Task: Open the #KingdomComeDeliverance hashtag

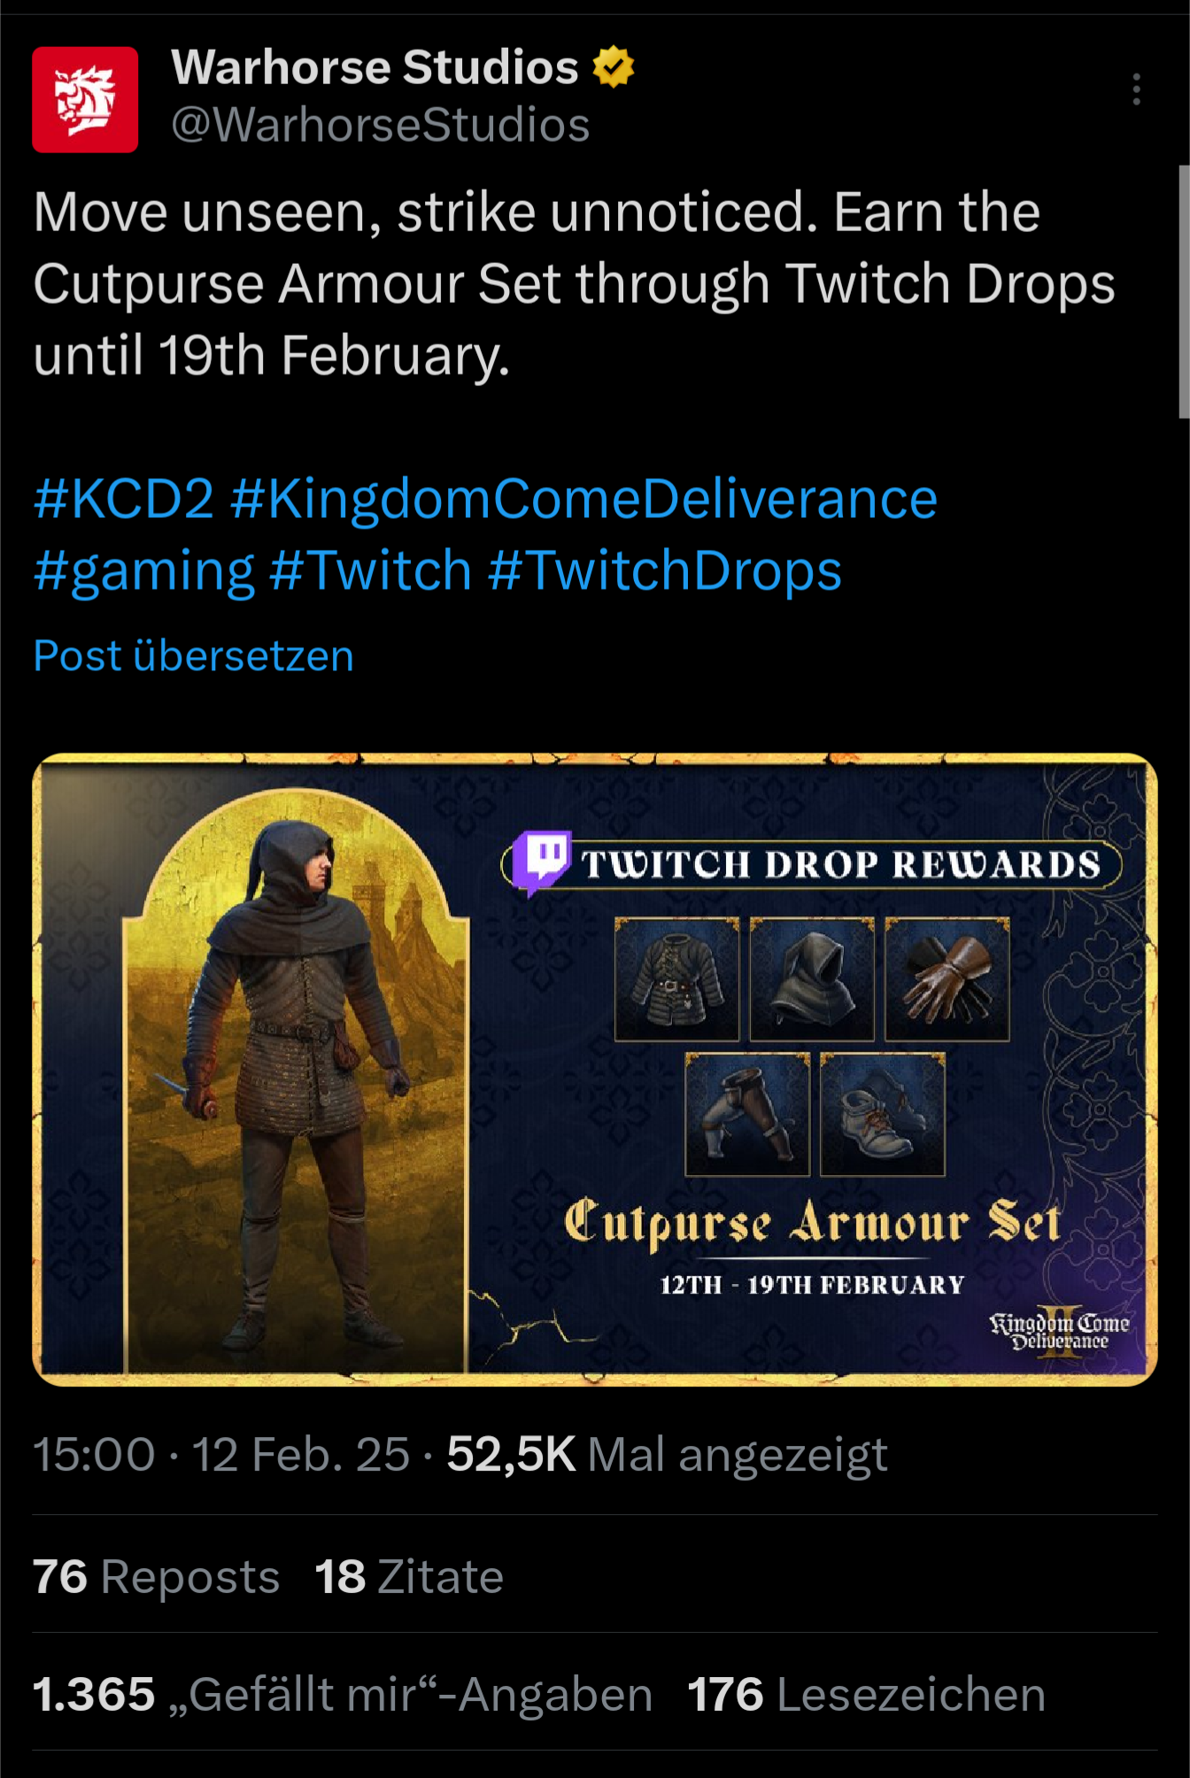Action: 583,499
